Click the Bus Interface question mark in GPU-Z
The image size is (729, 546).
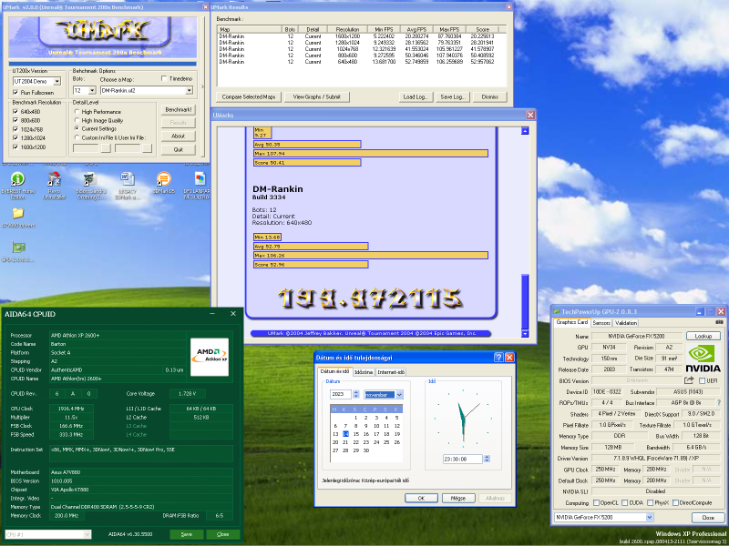(x=719, y=402)
